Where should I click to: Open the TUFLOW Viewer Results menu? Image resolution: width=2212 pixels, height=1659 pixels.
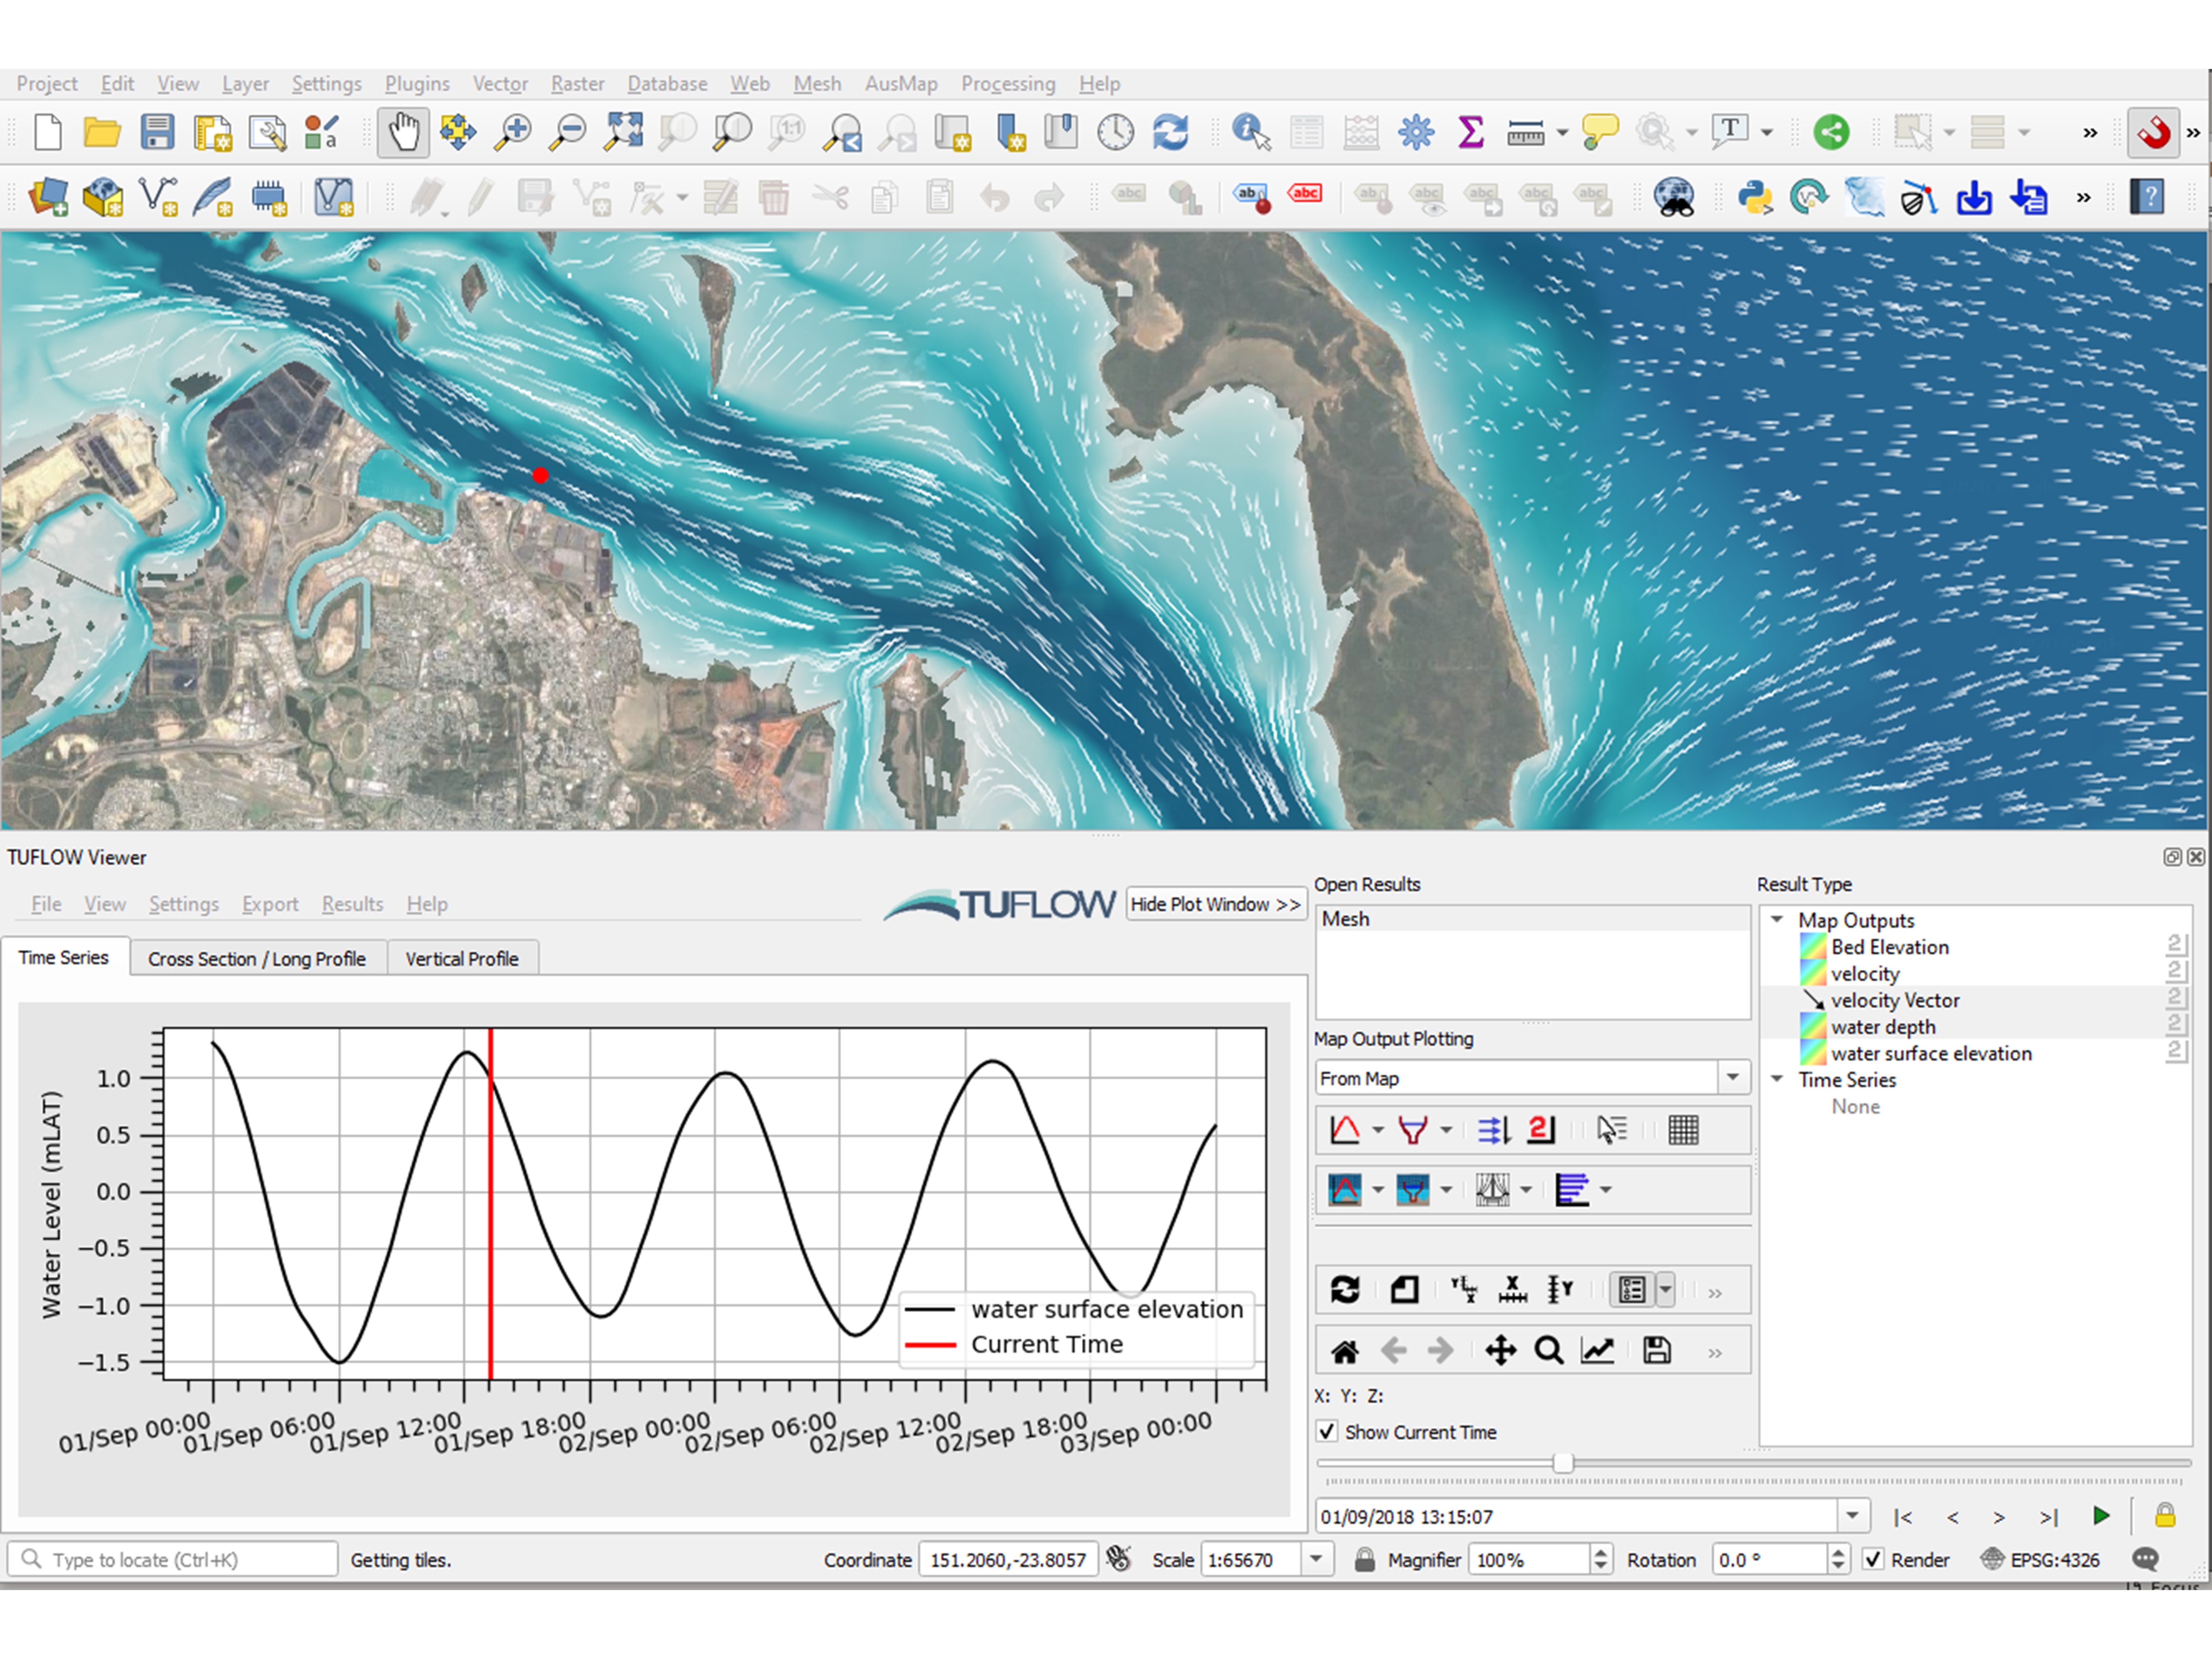point(352,904)
